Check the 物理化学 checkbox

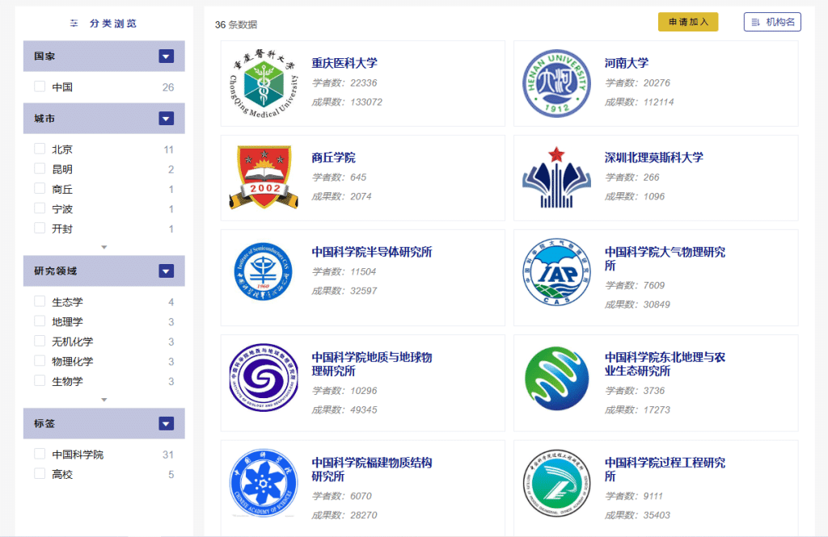pyautogui.click(x=40, y=361)
